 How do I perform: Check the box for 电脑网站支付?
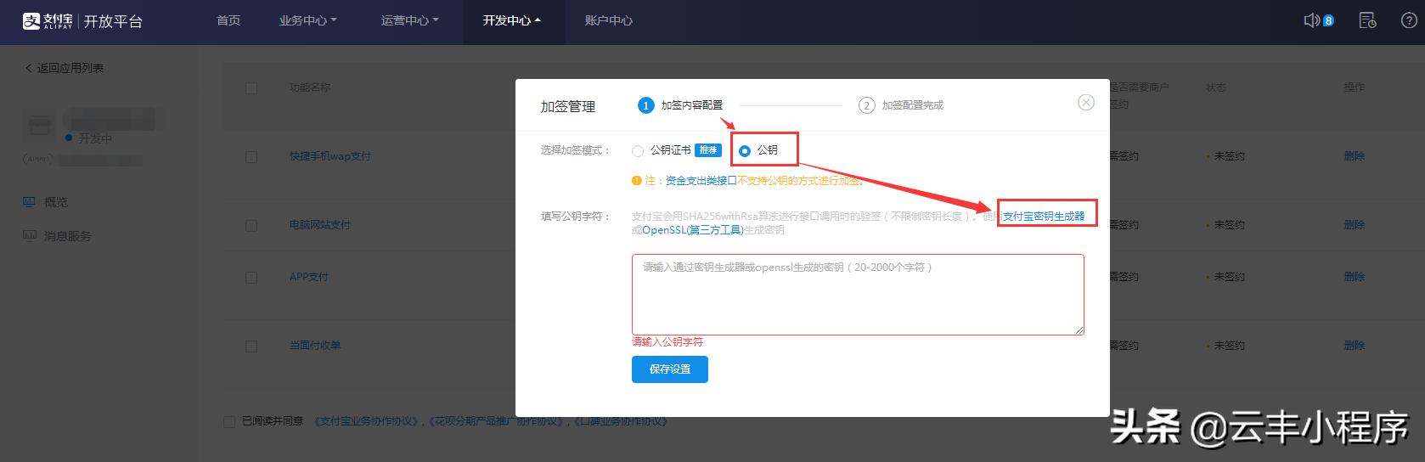coord(251,226)
